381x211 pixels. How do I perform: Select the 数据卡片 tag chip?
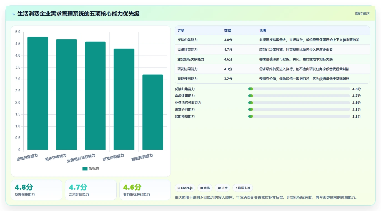coord(243,188)
